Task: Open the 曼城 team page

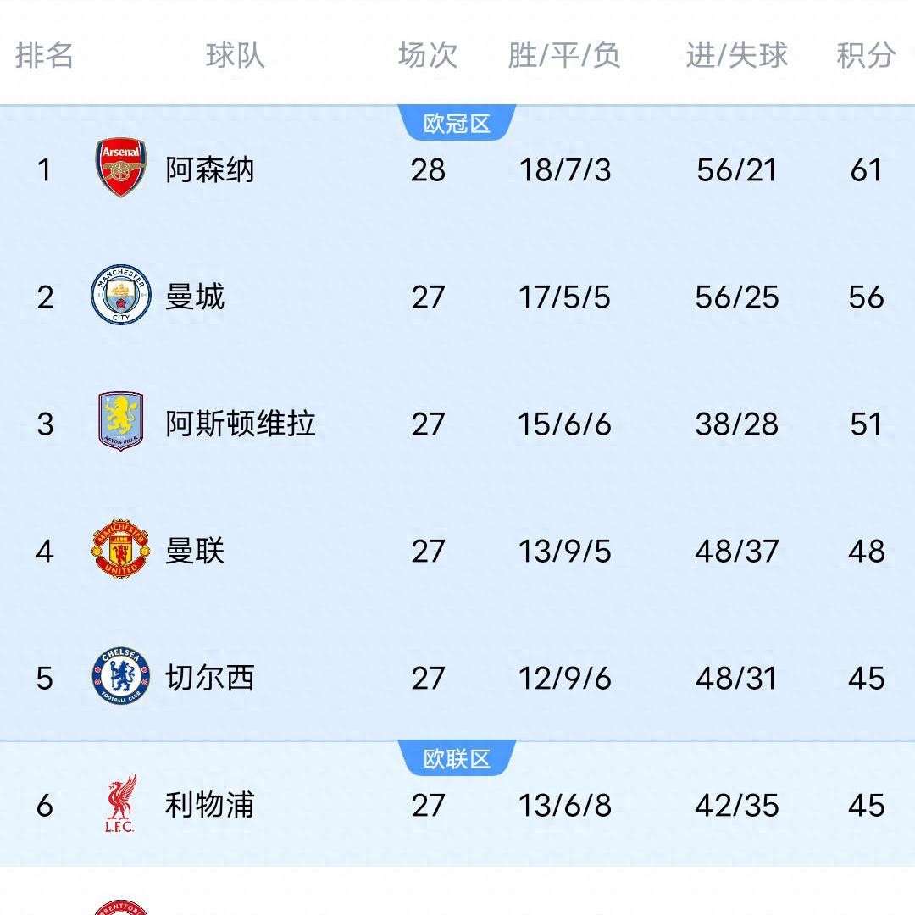Action: click(x=195, y=297)
